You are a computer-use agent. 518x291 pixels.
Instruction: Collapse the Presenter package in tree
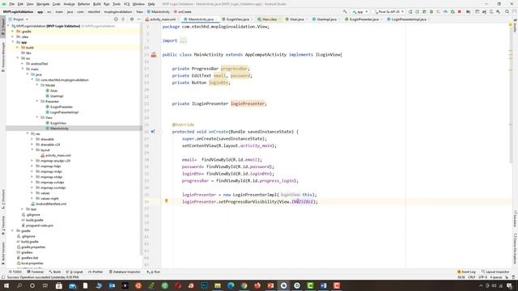37,101
